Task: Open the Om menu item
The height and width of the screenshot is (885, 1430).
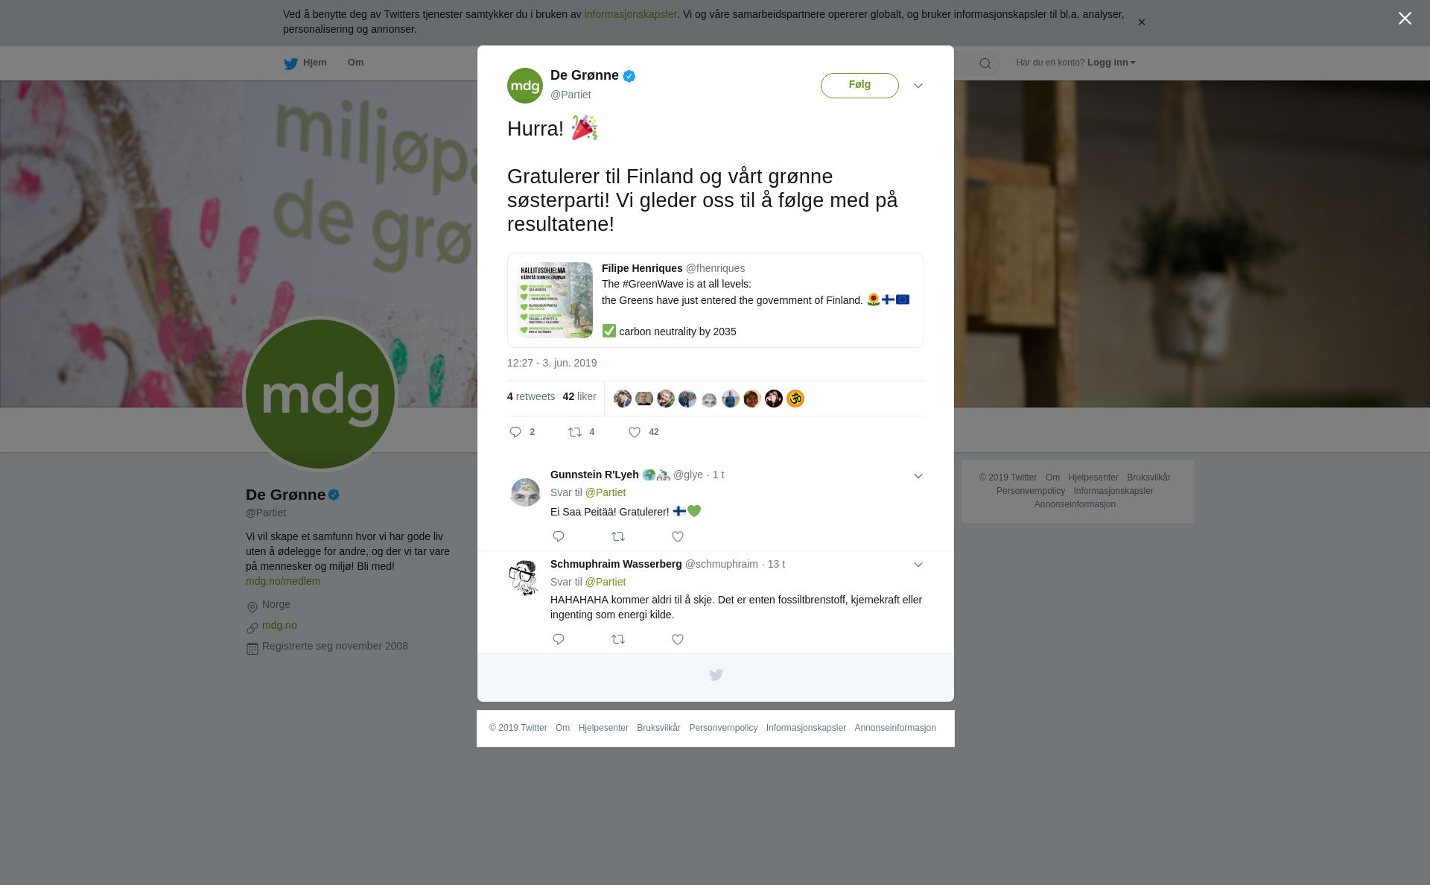Action: pos(355,63)
